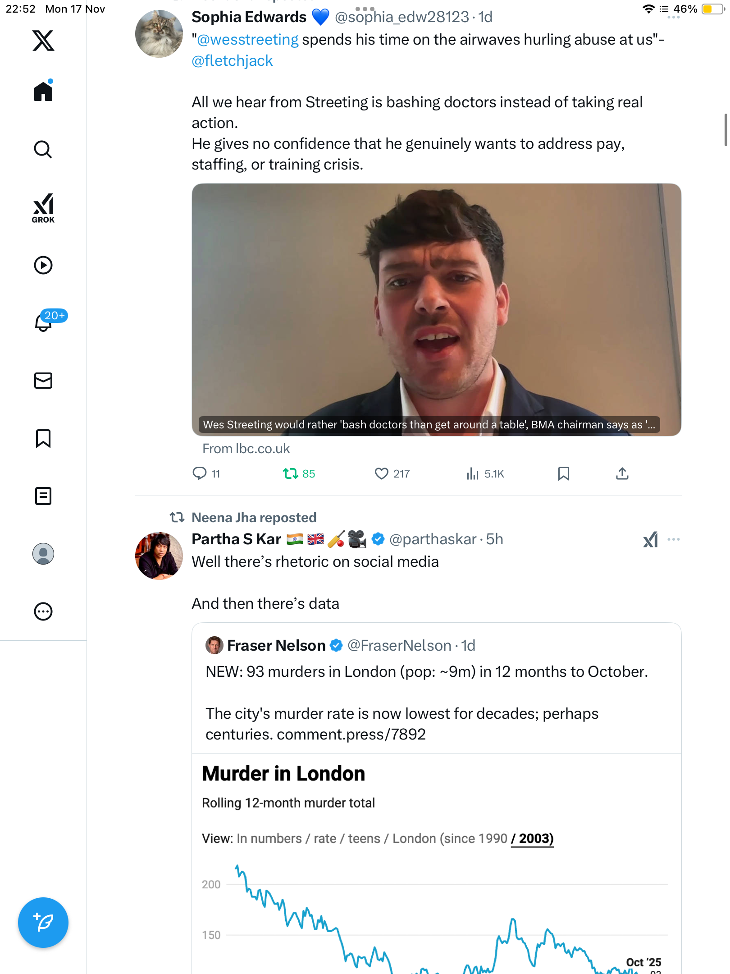730x974 pixels.
Task: Open the Grok sidebar icon
Action: [43, 208]
